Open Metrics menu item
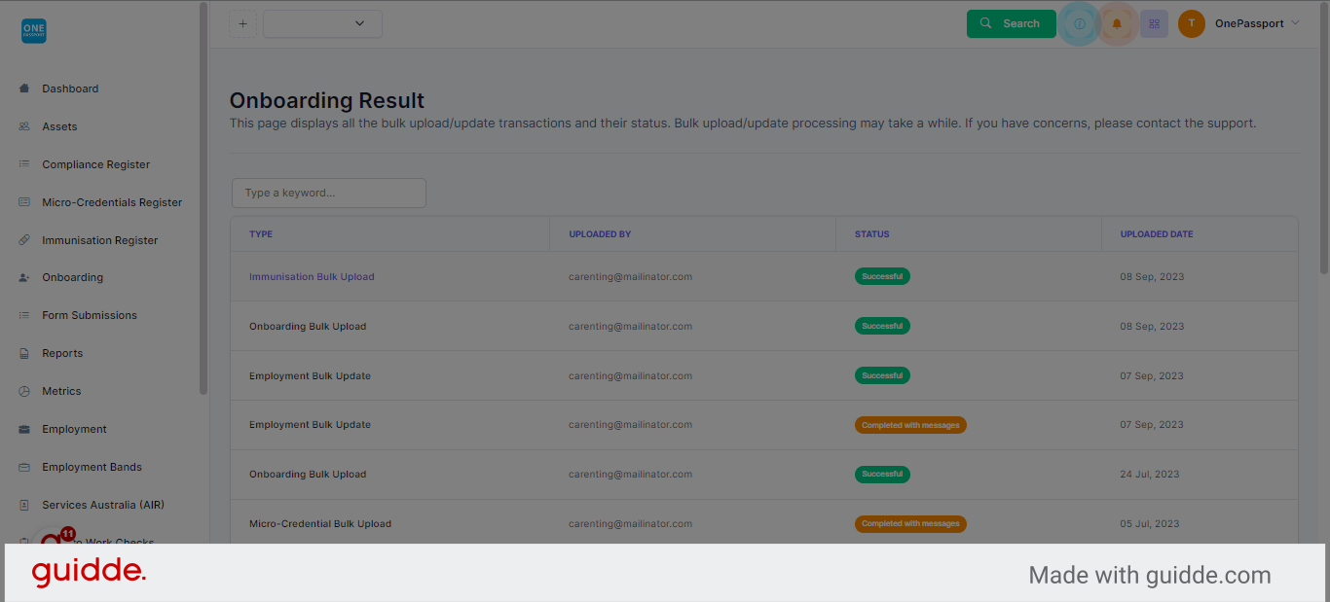 tap(61, 391)
